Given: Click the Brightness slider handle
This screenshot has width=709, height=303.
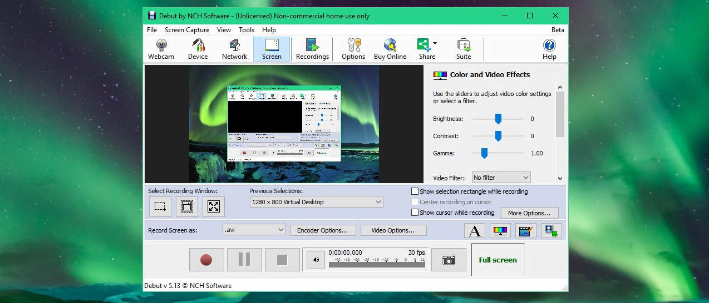Looking at the screenshot, I should (x=498, y=119).
